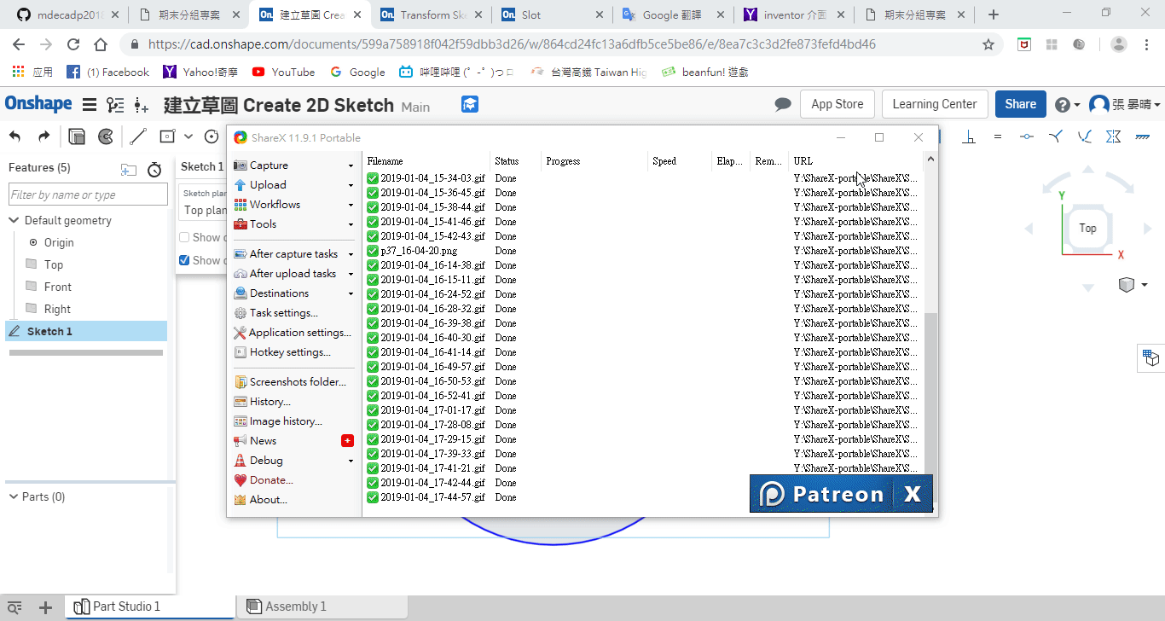Open the tab manager icon at bottom left
Viewport: 1165px width, 621px height.
pos(14,608)
